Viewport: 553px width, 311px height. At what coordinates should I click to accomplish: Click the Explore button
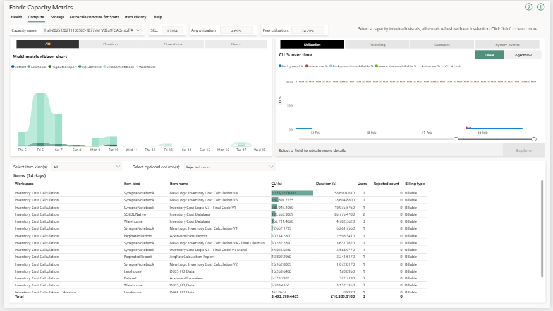click(x=523, y=150)
